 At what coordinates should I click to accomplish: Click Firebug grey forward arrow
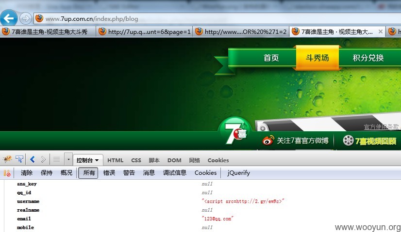pyautogui.click(x=43, y=159)
